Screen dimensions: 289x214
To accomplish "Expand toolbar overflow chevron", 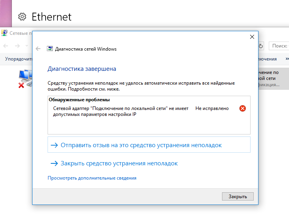I will point(287,59).
